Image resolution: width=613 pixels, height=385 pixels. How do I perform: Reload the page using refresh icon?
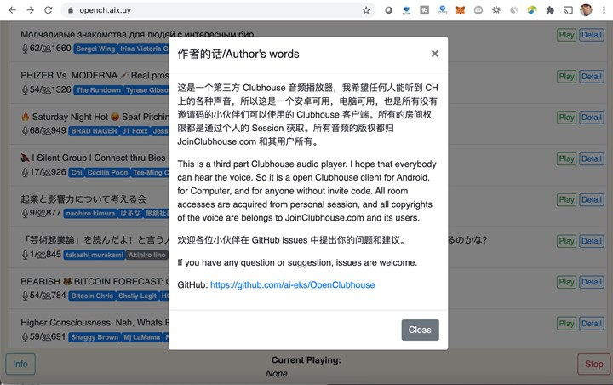pos(48,10)
